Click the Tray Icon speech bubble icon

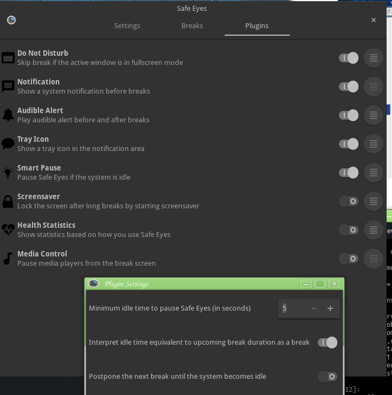[x=8, y=143]
